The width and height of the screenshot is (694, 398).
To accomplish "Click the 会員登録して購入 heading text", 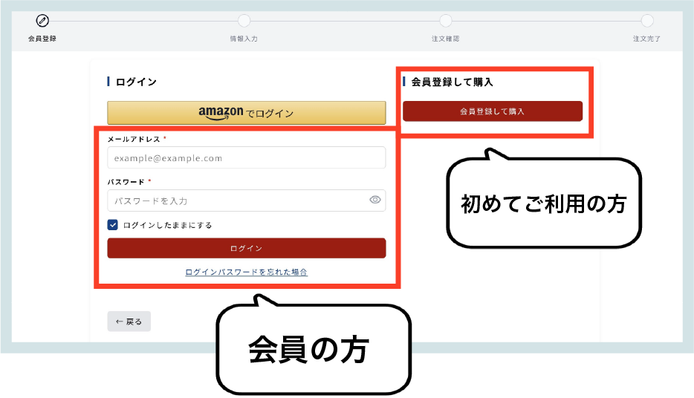I will click(452, 82).
